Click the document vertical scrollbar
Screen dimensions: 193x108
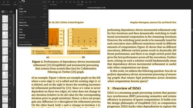pyautogui.click(x=192, y=30)
